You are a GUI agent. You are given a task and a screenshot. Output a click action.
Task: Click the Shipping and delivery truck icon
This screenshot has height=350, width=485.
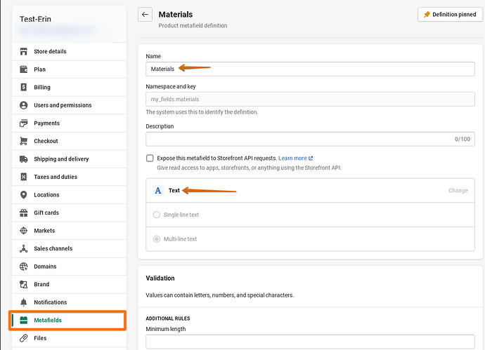[x=24, y=159]
